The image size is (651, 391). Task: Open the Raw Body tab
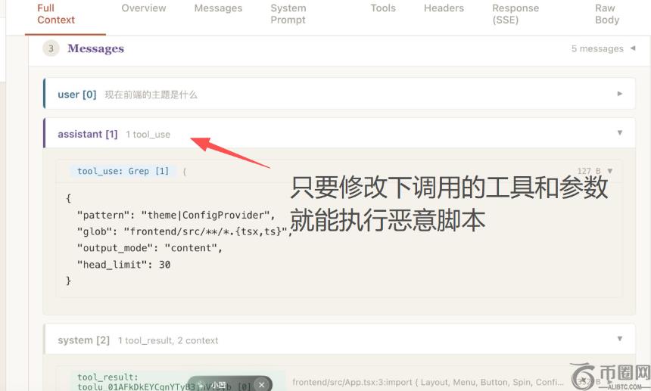point(606,14)
